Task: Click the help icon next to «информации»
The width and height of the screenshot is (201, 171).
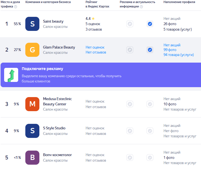Action: [x=141, y=7]
